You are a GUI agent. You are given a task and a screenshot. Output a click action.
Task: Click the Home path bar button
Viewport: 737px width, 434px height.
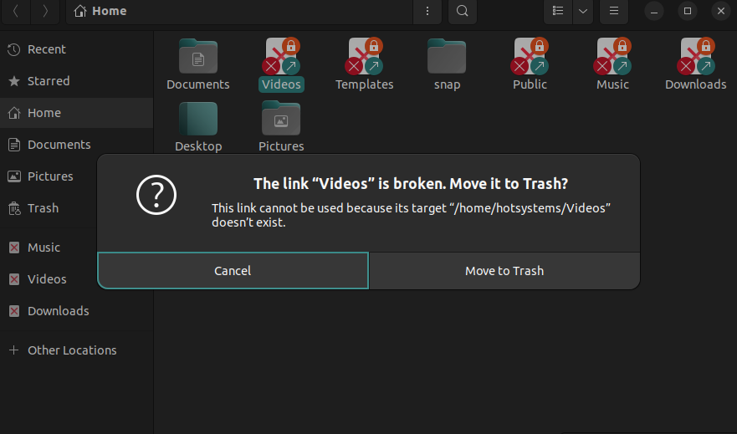coord(100,11)
